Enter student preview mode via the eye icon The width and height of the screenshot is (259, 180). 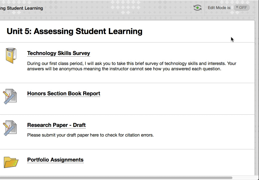[197, 8]
